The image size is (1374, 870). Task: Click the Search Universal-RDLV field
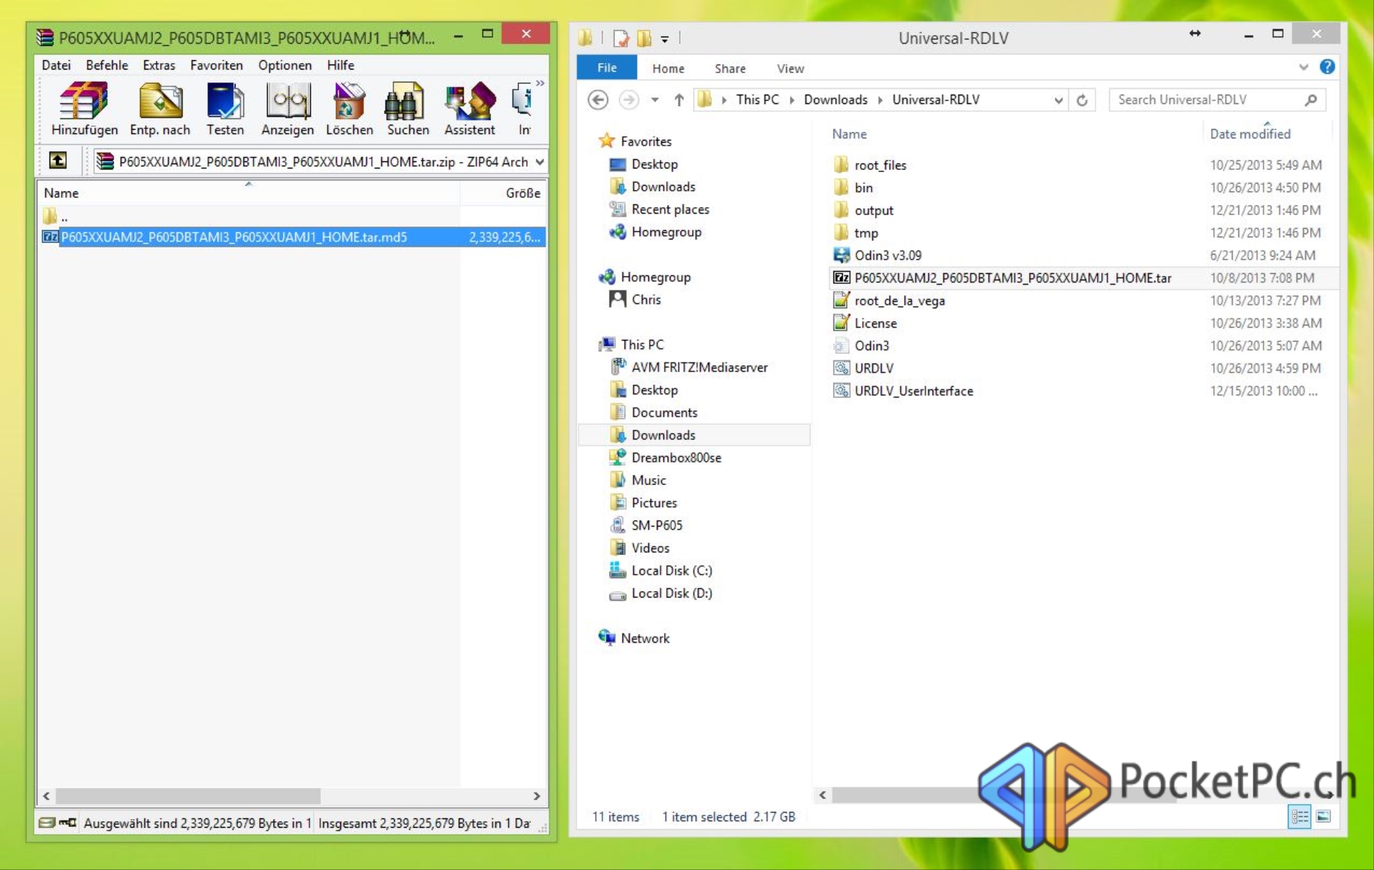click(1216, 100)
